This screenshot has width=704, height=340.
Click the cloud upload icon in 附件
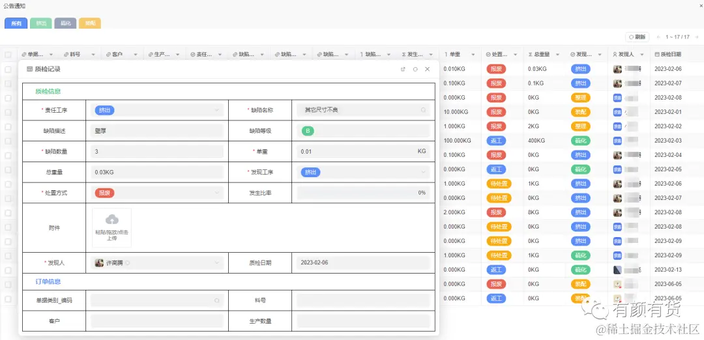(x=112, y=220)
